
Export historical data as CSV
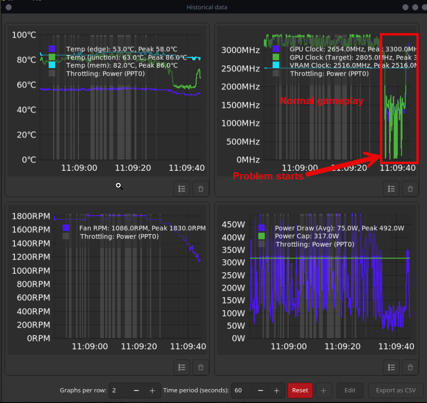click(x=395, y=391)
